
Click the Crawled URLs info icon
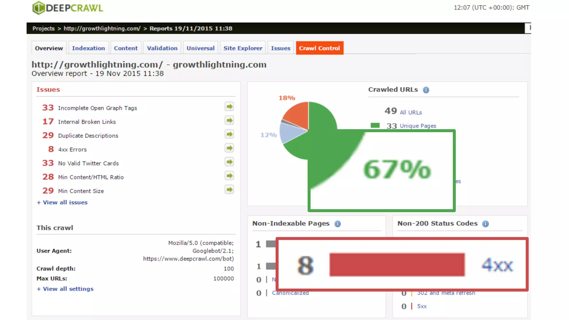point(426,90)
